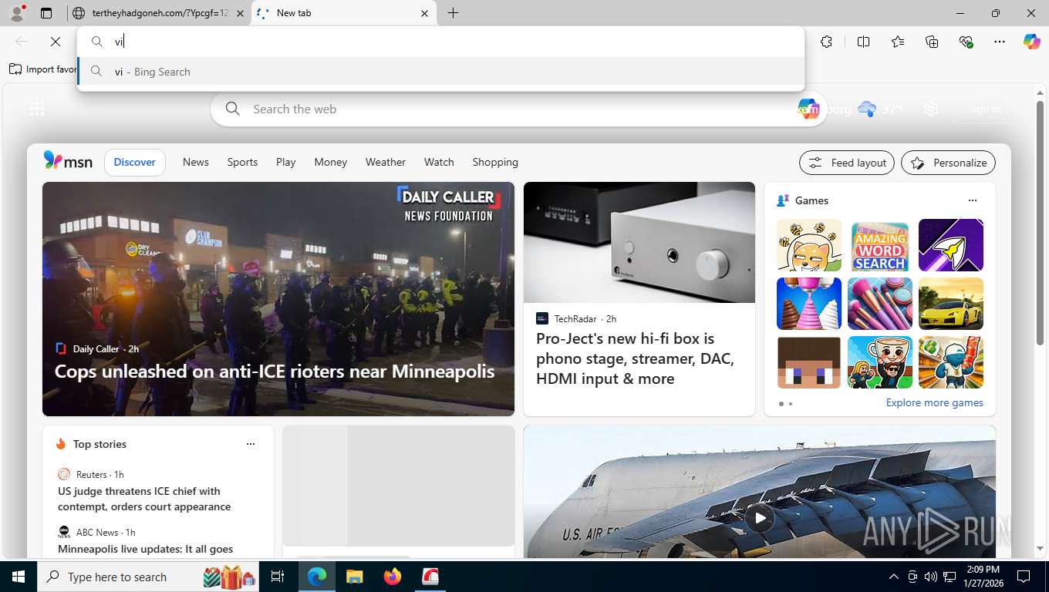Open the Play tab in MSN
Image resolution: width=1049 pixels, height=592 pixels.
(286, 162)
